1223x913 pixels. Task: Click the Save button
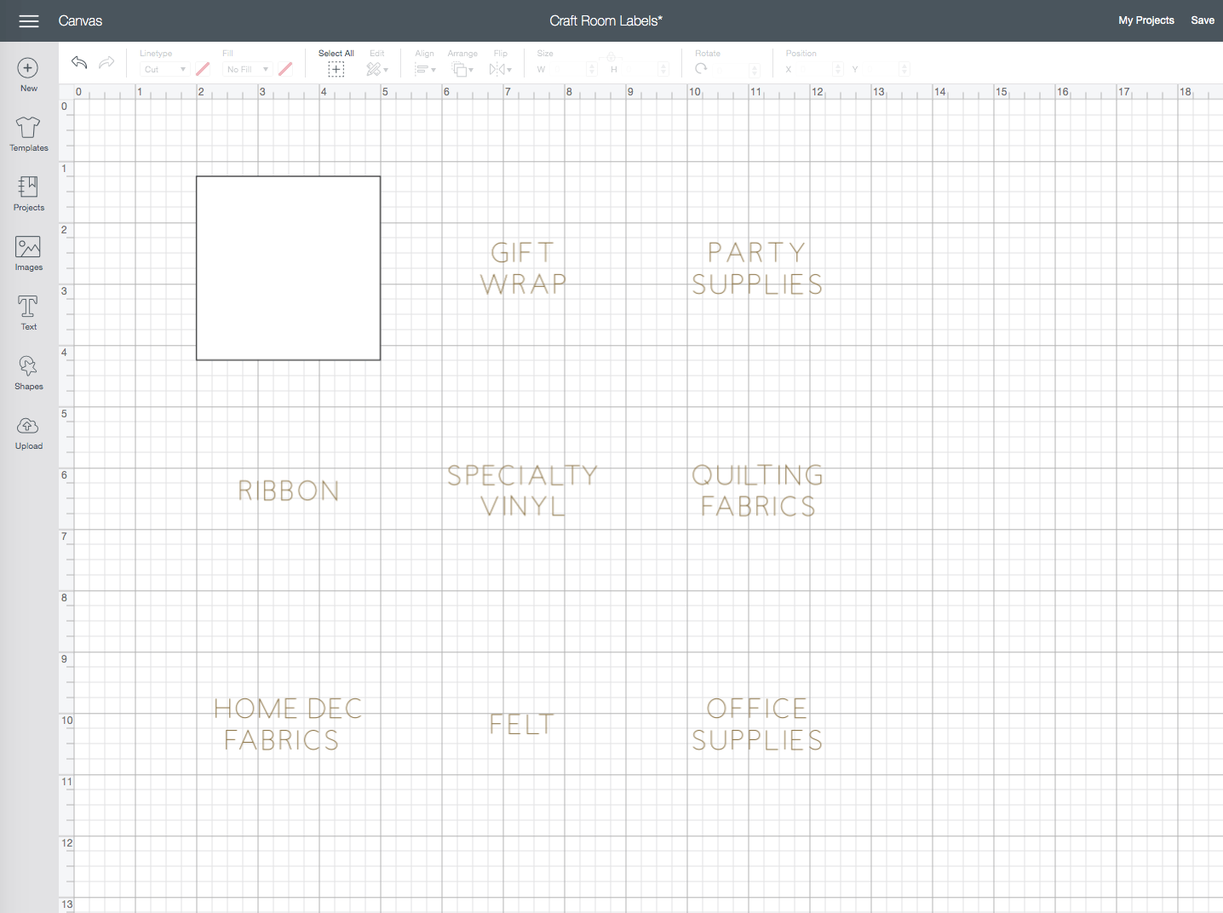(1202, 20)
